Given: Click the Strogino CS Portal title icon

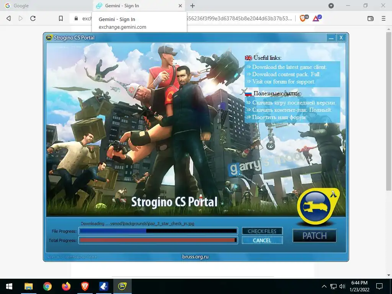Looking at the screenshot, I should (49, 38).
